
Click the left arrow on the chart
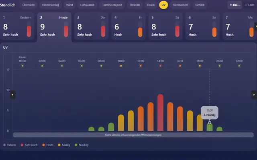pyautogui.click(x=12, y=95)
